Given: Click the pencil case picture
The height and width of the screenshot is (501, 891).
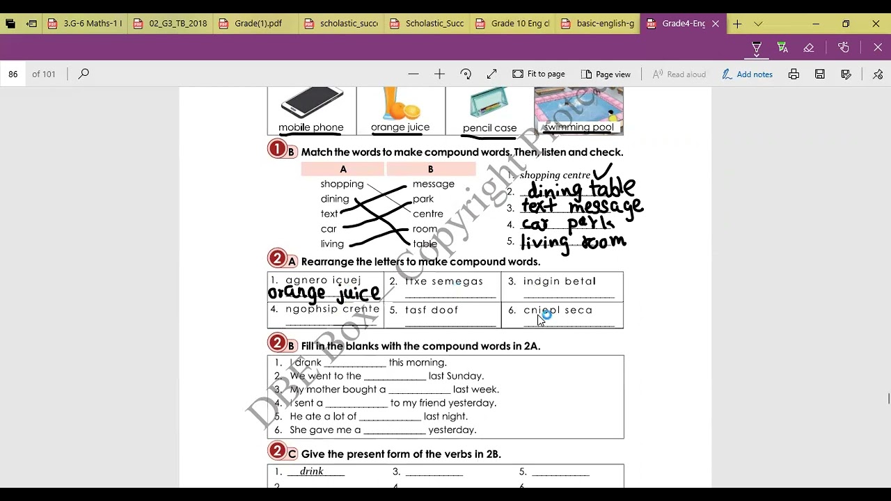Looking at the screenshot, I should 489,104.
